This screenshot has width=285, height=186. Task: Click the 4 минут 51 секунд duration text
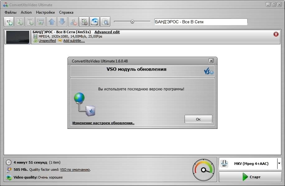(x=30, y=162)
